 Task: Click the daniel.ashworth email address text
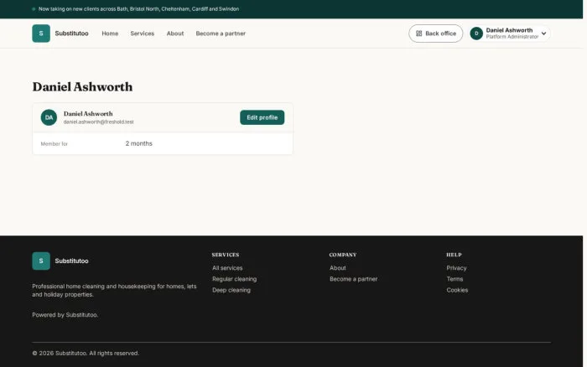point(98,122)
